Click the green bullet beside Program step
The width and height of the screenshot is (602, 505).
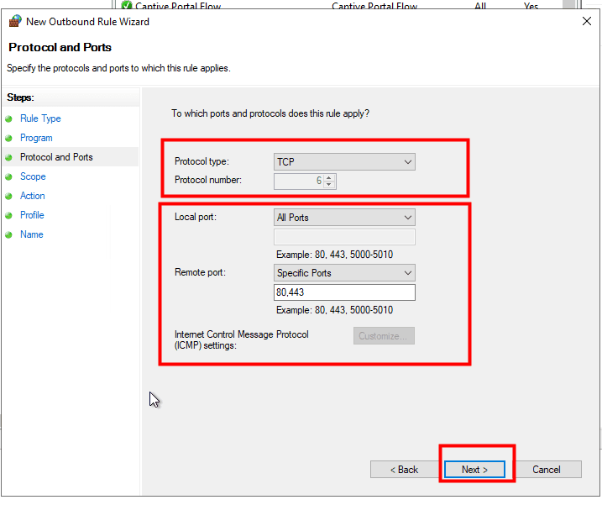click(9, 138)
